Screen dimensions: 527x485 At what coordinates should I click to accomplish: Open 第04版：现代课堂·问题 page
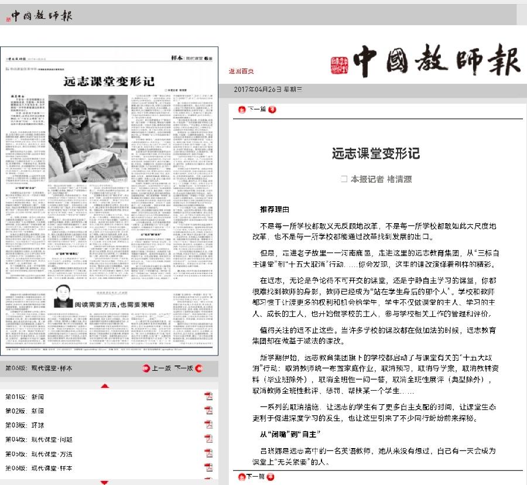[39, 440]
